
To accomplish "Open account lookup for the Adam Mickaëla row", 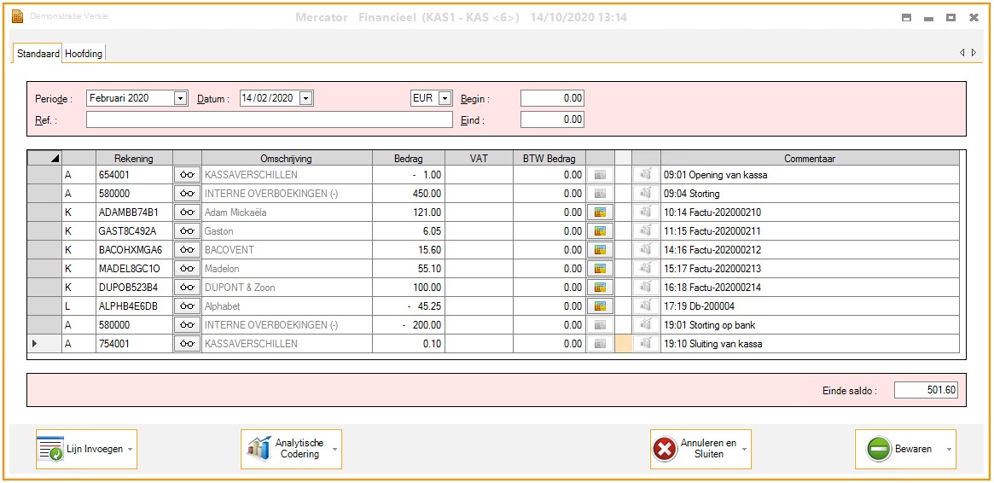I will click(187, 212).
